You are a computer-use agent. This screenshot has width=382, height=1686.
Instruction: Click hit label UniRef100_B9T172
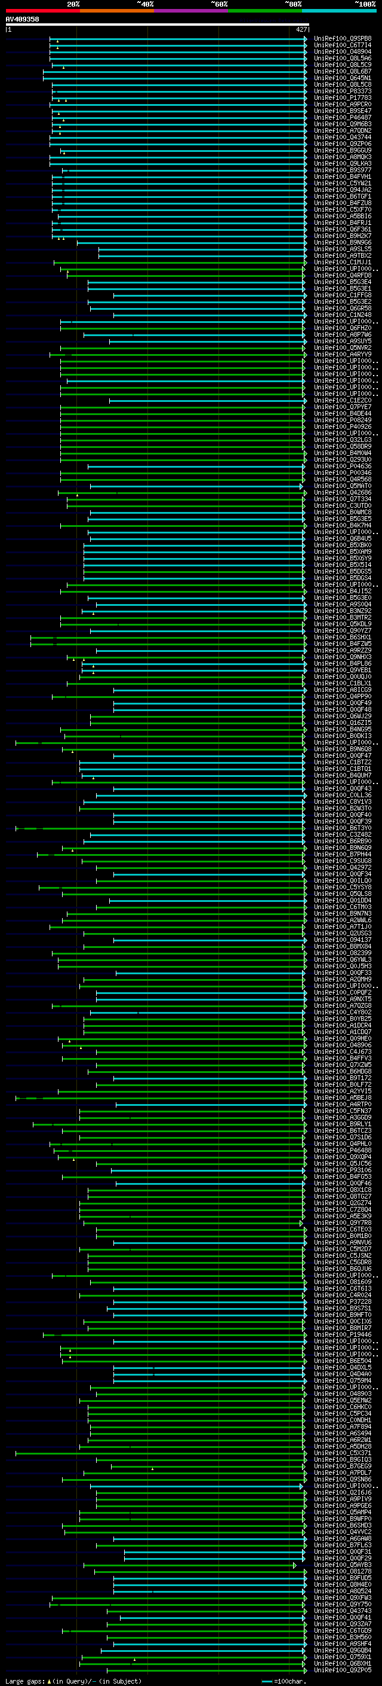[343, 1077]
